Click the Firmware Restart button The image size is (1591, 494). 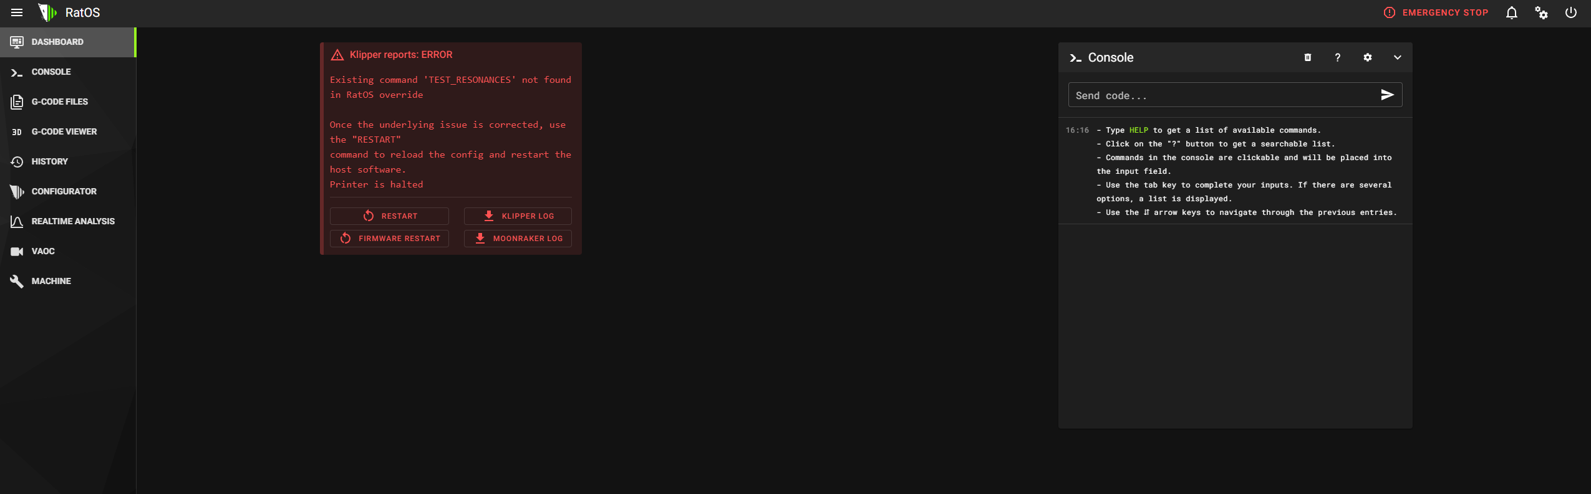pyautogui.click(x=389, y=239)
